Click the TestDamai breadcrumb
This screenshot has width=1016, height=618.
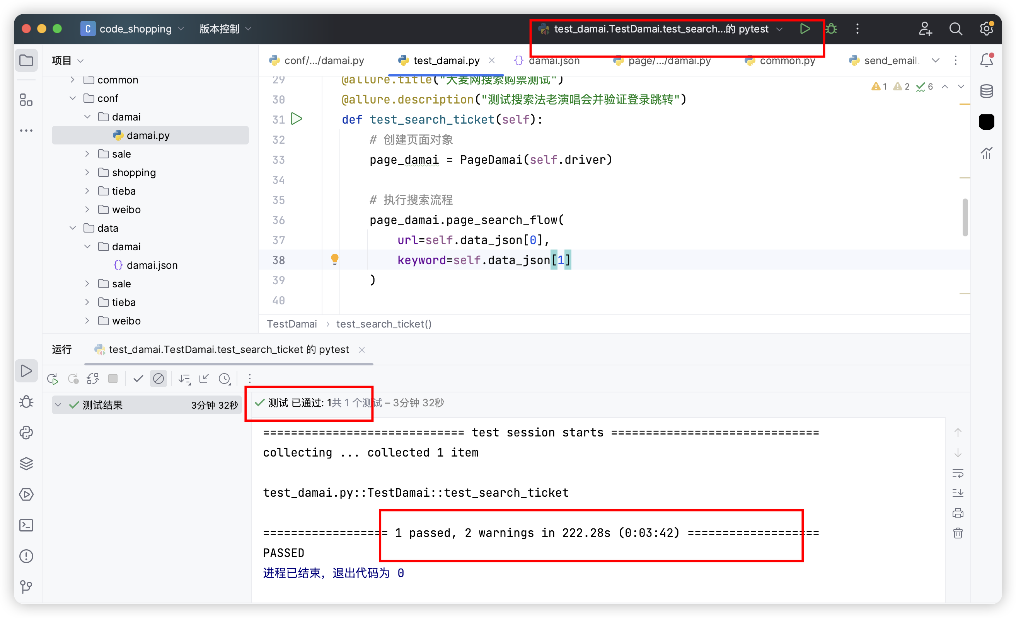pos(292,324)
